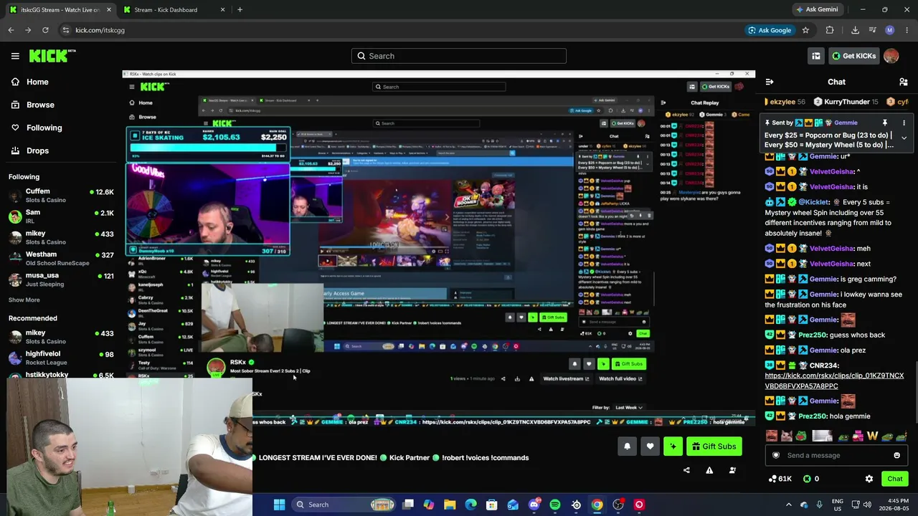Open Chrome extensions puzzle icon
This screenshot has height=516, width=918.
[x=830, y=30]
